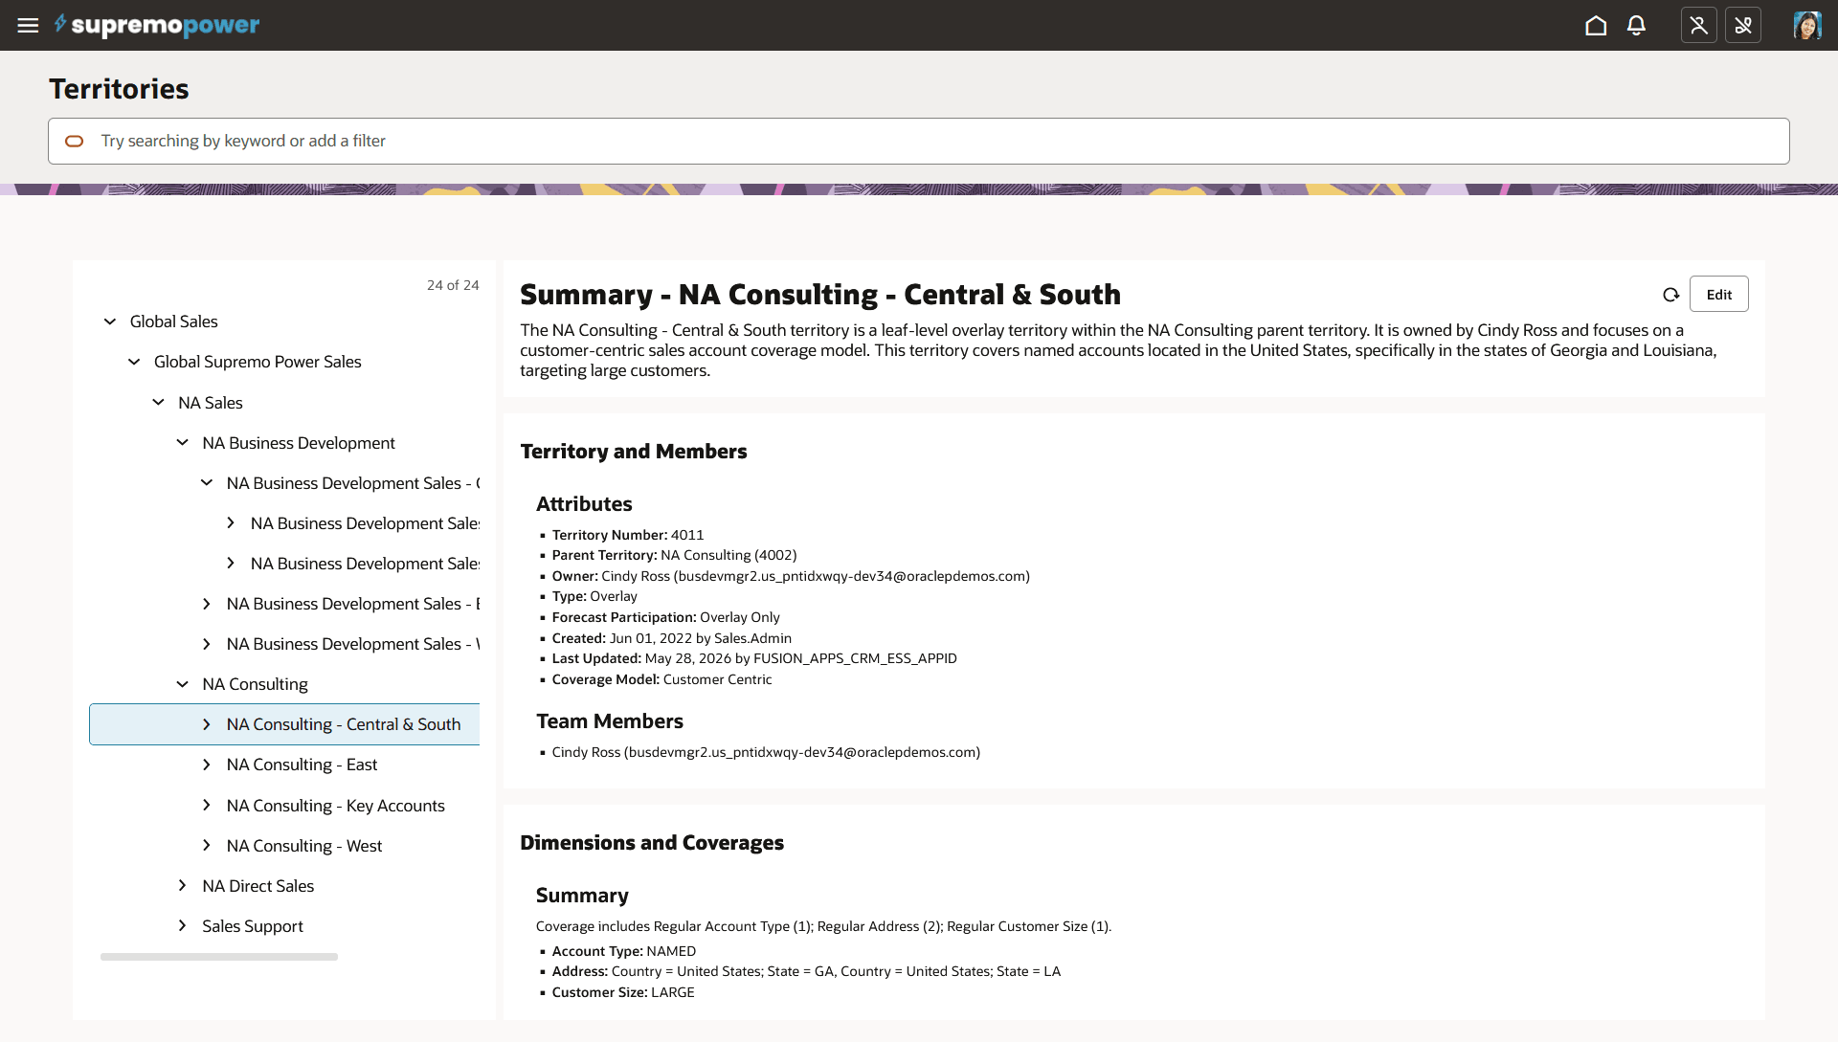Refresh the territory summary

[1670, 295]
